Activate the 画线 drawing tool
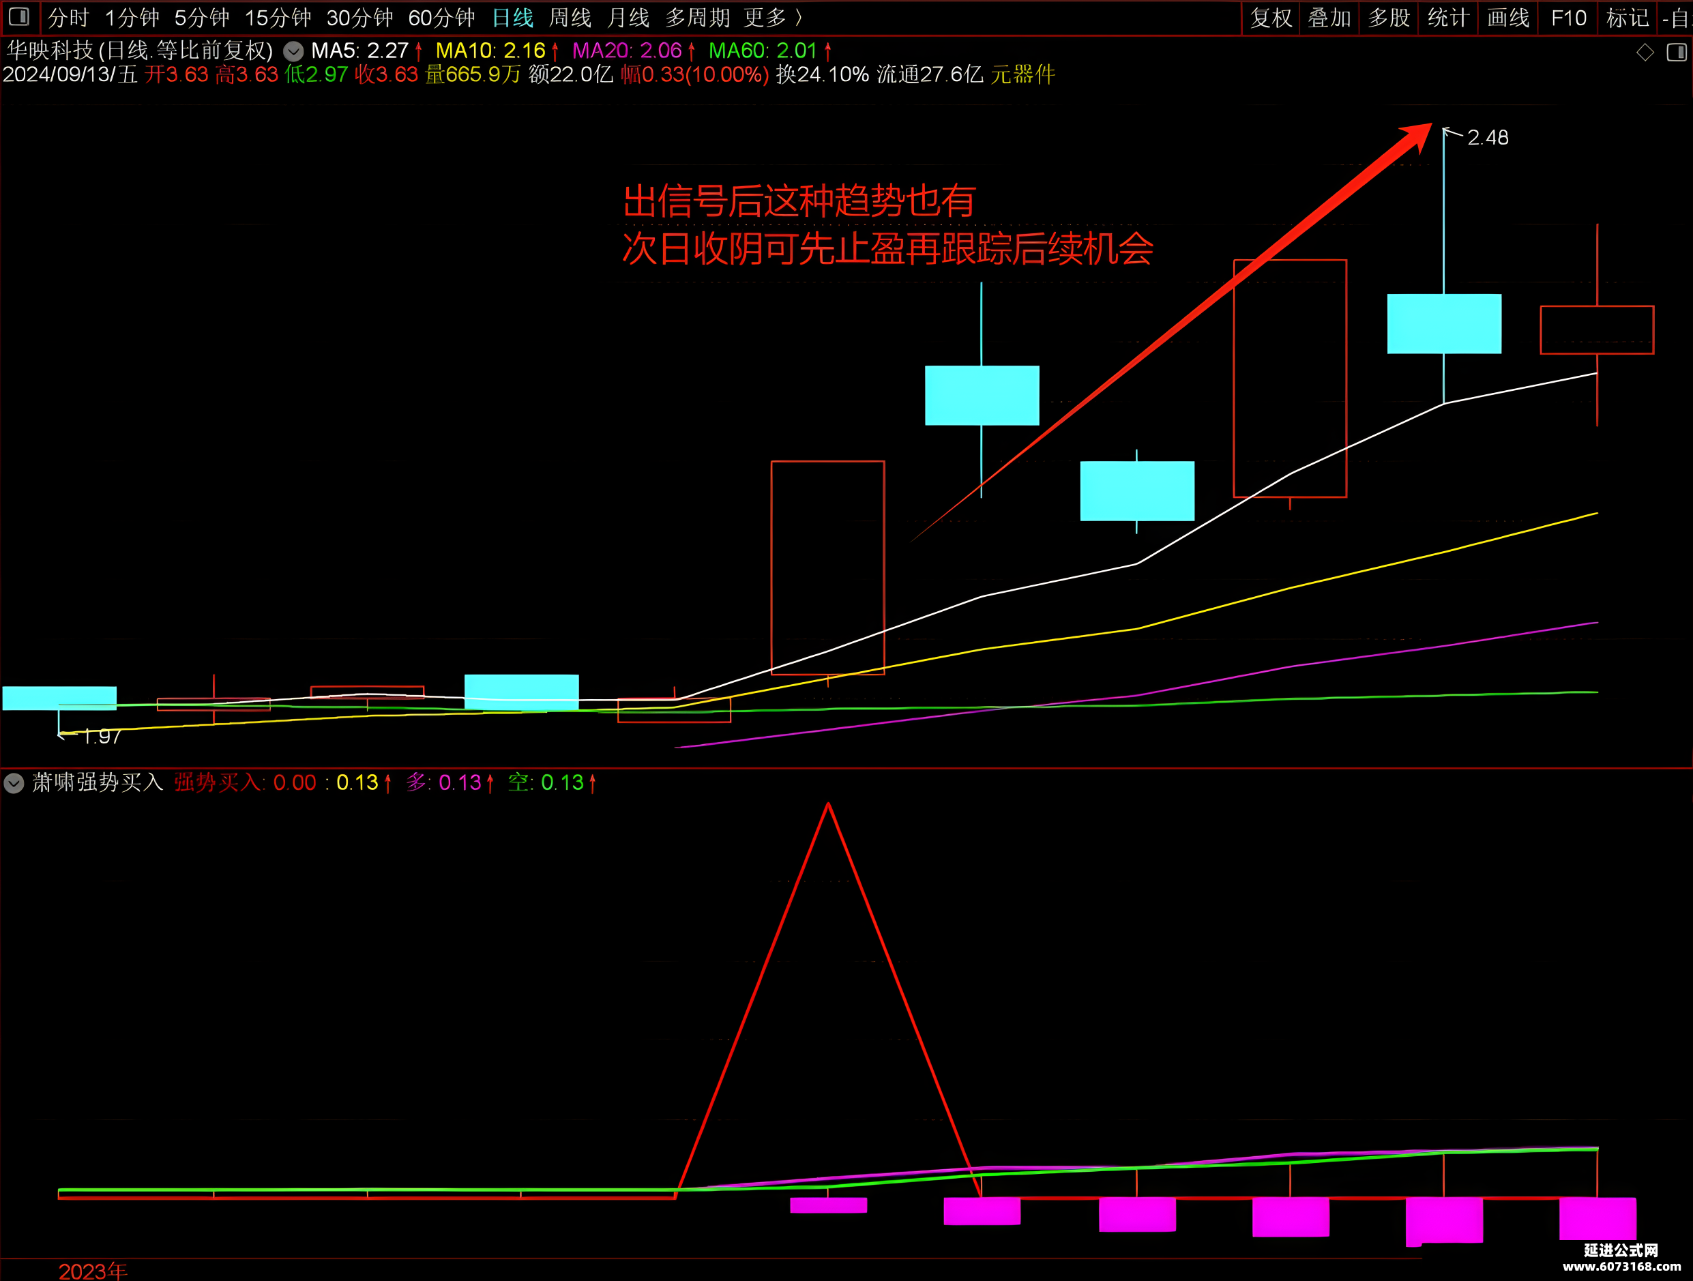Image resolution: width=1693 pixels, height=1281 pixels. (x=1507, y=18)
